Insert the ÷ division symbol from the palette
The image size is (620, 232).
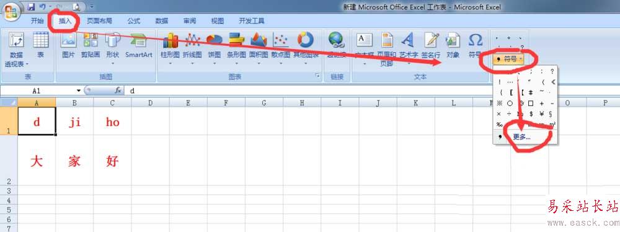(509, 114)
